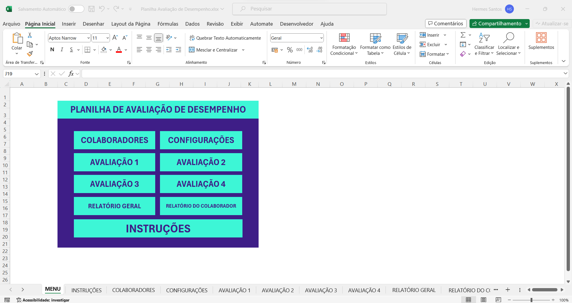
Task: Switch to the COLABORADORES sheet tab
Action: point(133,290)
